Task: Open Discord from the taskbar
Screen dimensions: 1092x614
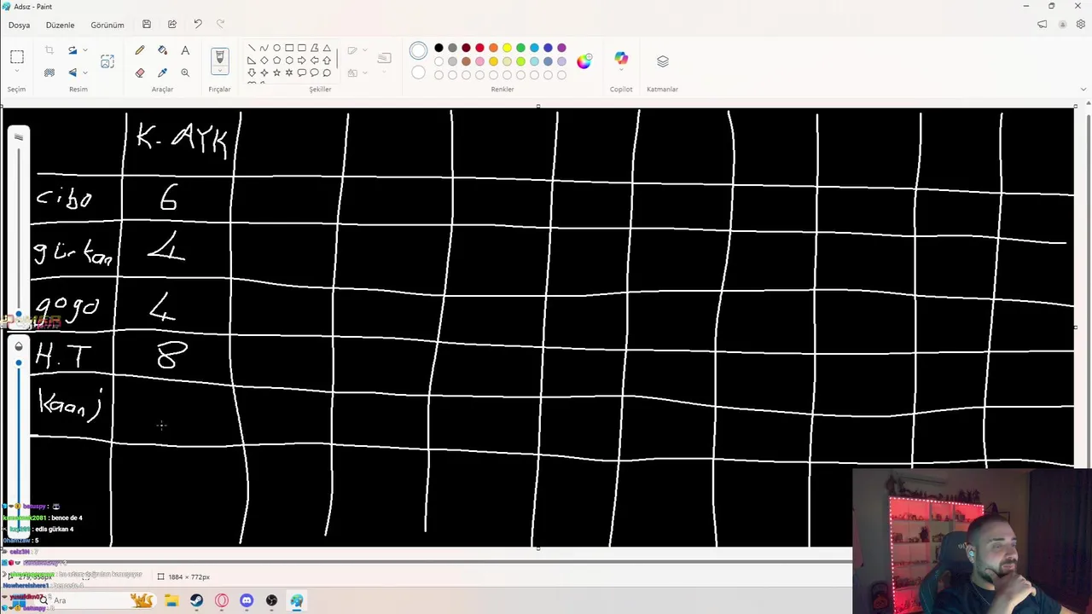Action: pos(247,600)
